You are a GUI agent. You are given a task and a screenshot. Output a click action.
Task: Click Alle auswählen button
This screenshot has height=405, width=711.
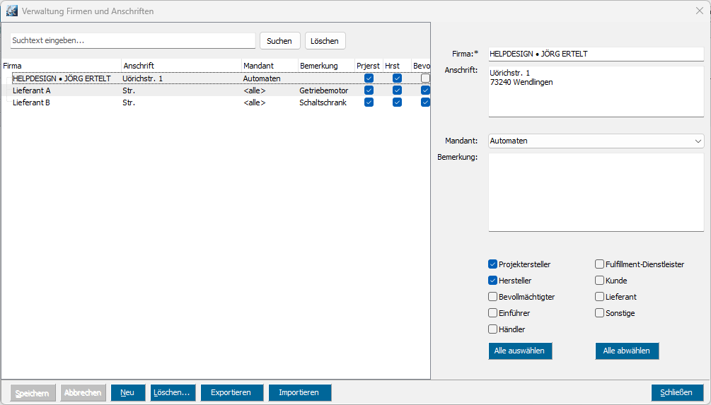[x=520, y=351]
